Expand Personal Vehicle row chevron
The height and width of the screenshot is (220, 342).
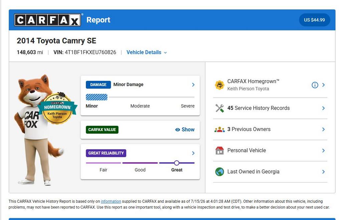click(x=323, y=150)
